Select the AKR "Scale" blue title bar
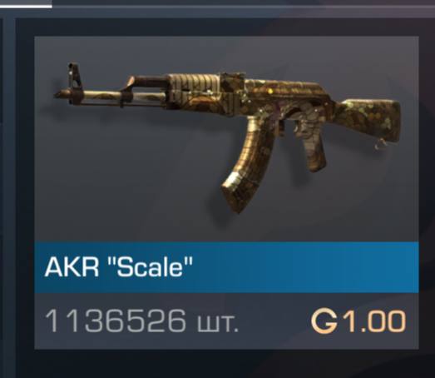 pyautogui.click(x=226, y=267)
